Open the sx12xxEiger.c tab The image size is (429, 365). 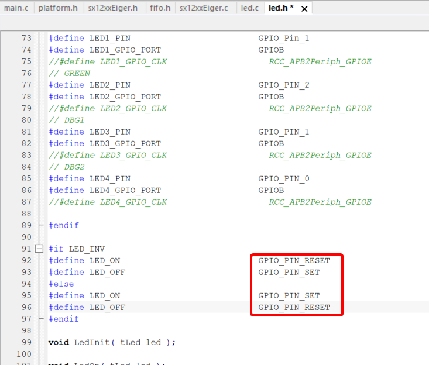(x=204, y=8)
